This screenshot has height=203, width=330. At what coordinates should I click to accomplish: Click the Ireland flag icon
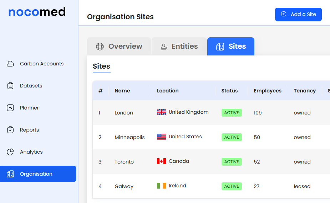click(161, 186)
